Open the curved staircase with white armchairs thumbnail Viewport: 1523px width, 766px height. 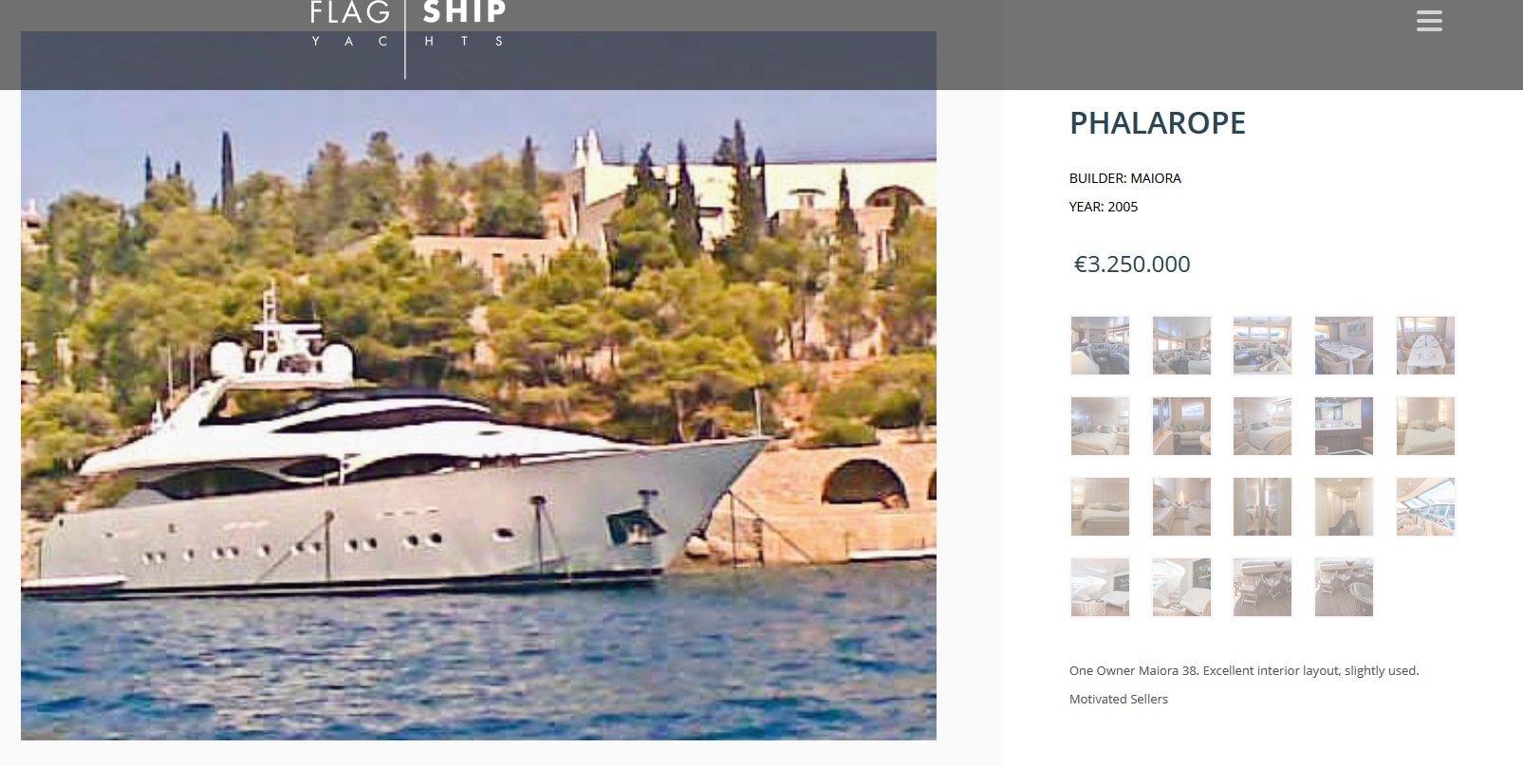click(1181, 588)
